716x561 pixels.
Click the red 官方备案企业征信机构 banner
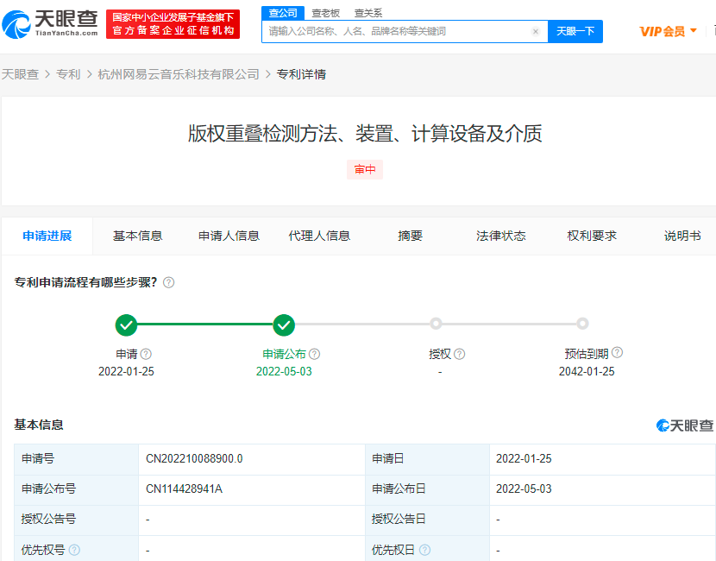point(173,24)
